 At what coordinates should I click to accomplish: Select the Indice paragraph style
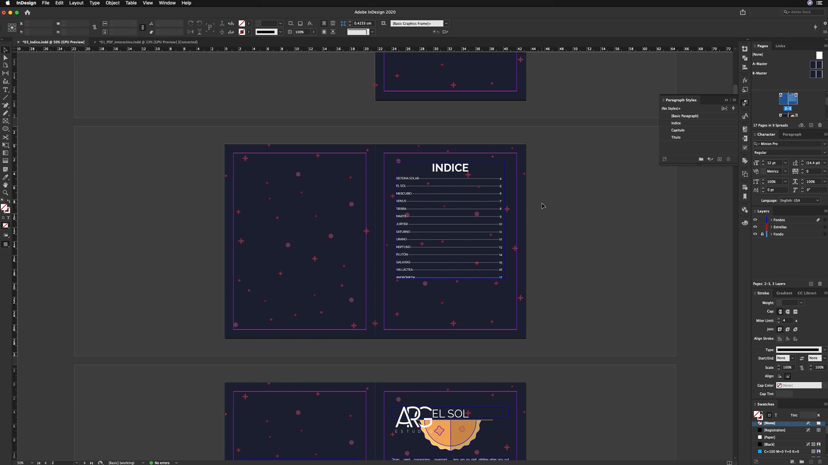676,123
